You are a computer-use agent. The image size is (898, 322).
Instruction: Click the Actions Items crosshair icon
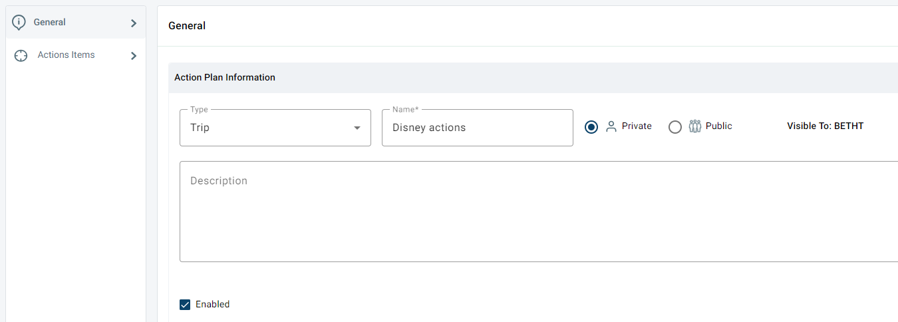click(21, 56)
